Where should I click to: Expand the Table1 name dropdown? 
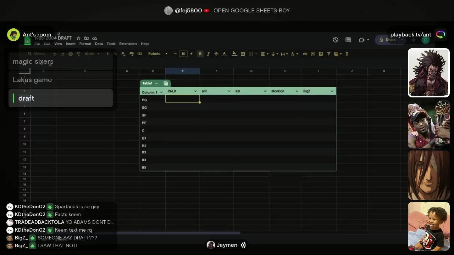click(156, 84)
